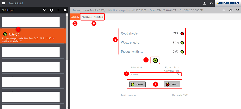Open the hamburger menu in Prinect Portal
This screenshot has width=241, height=109.
click(x=3, y=3)
